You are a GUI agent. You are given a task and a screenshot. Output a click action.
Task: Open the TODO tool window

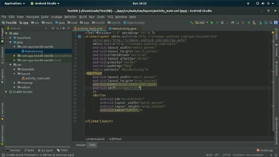tap(62, 150)
